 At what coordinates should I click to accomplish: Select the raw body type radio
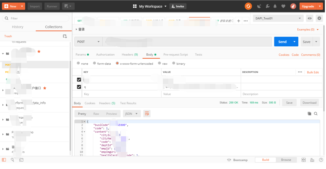[159, 63]
